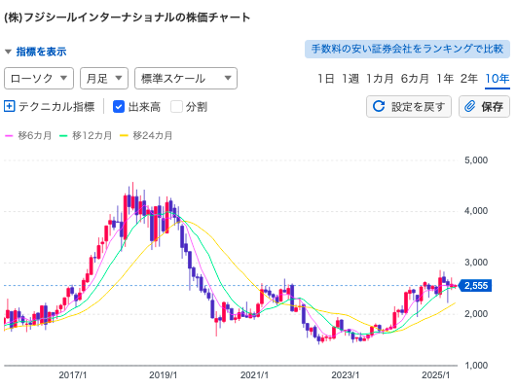
Task: Switch to the 1週 range tab
Action: point(351,79)
